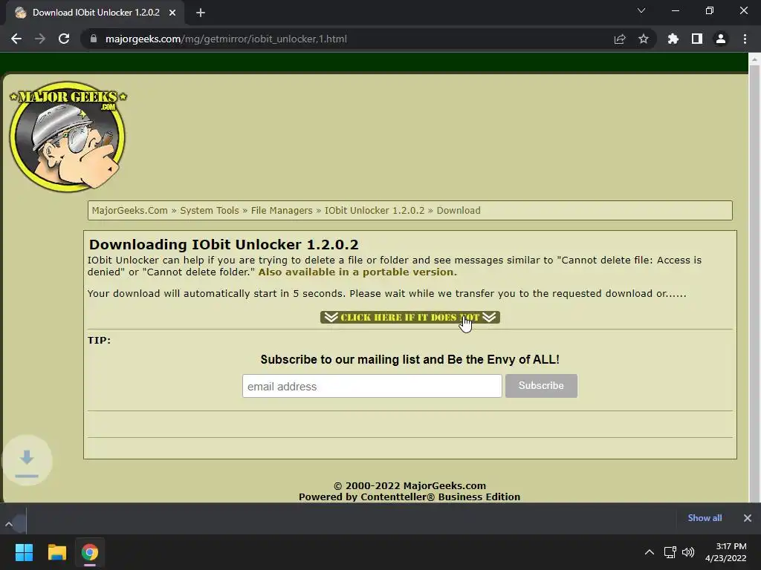Click the Chrome taskbar icon
The width and height of the screenshot is (761, 570).
tap(90, 552)
